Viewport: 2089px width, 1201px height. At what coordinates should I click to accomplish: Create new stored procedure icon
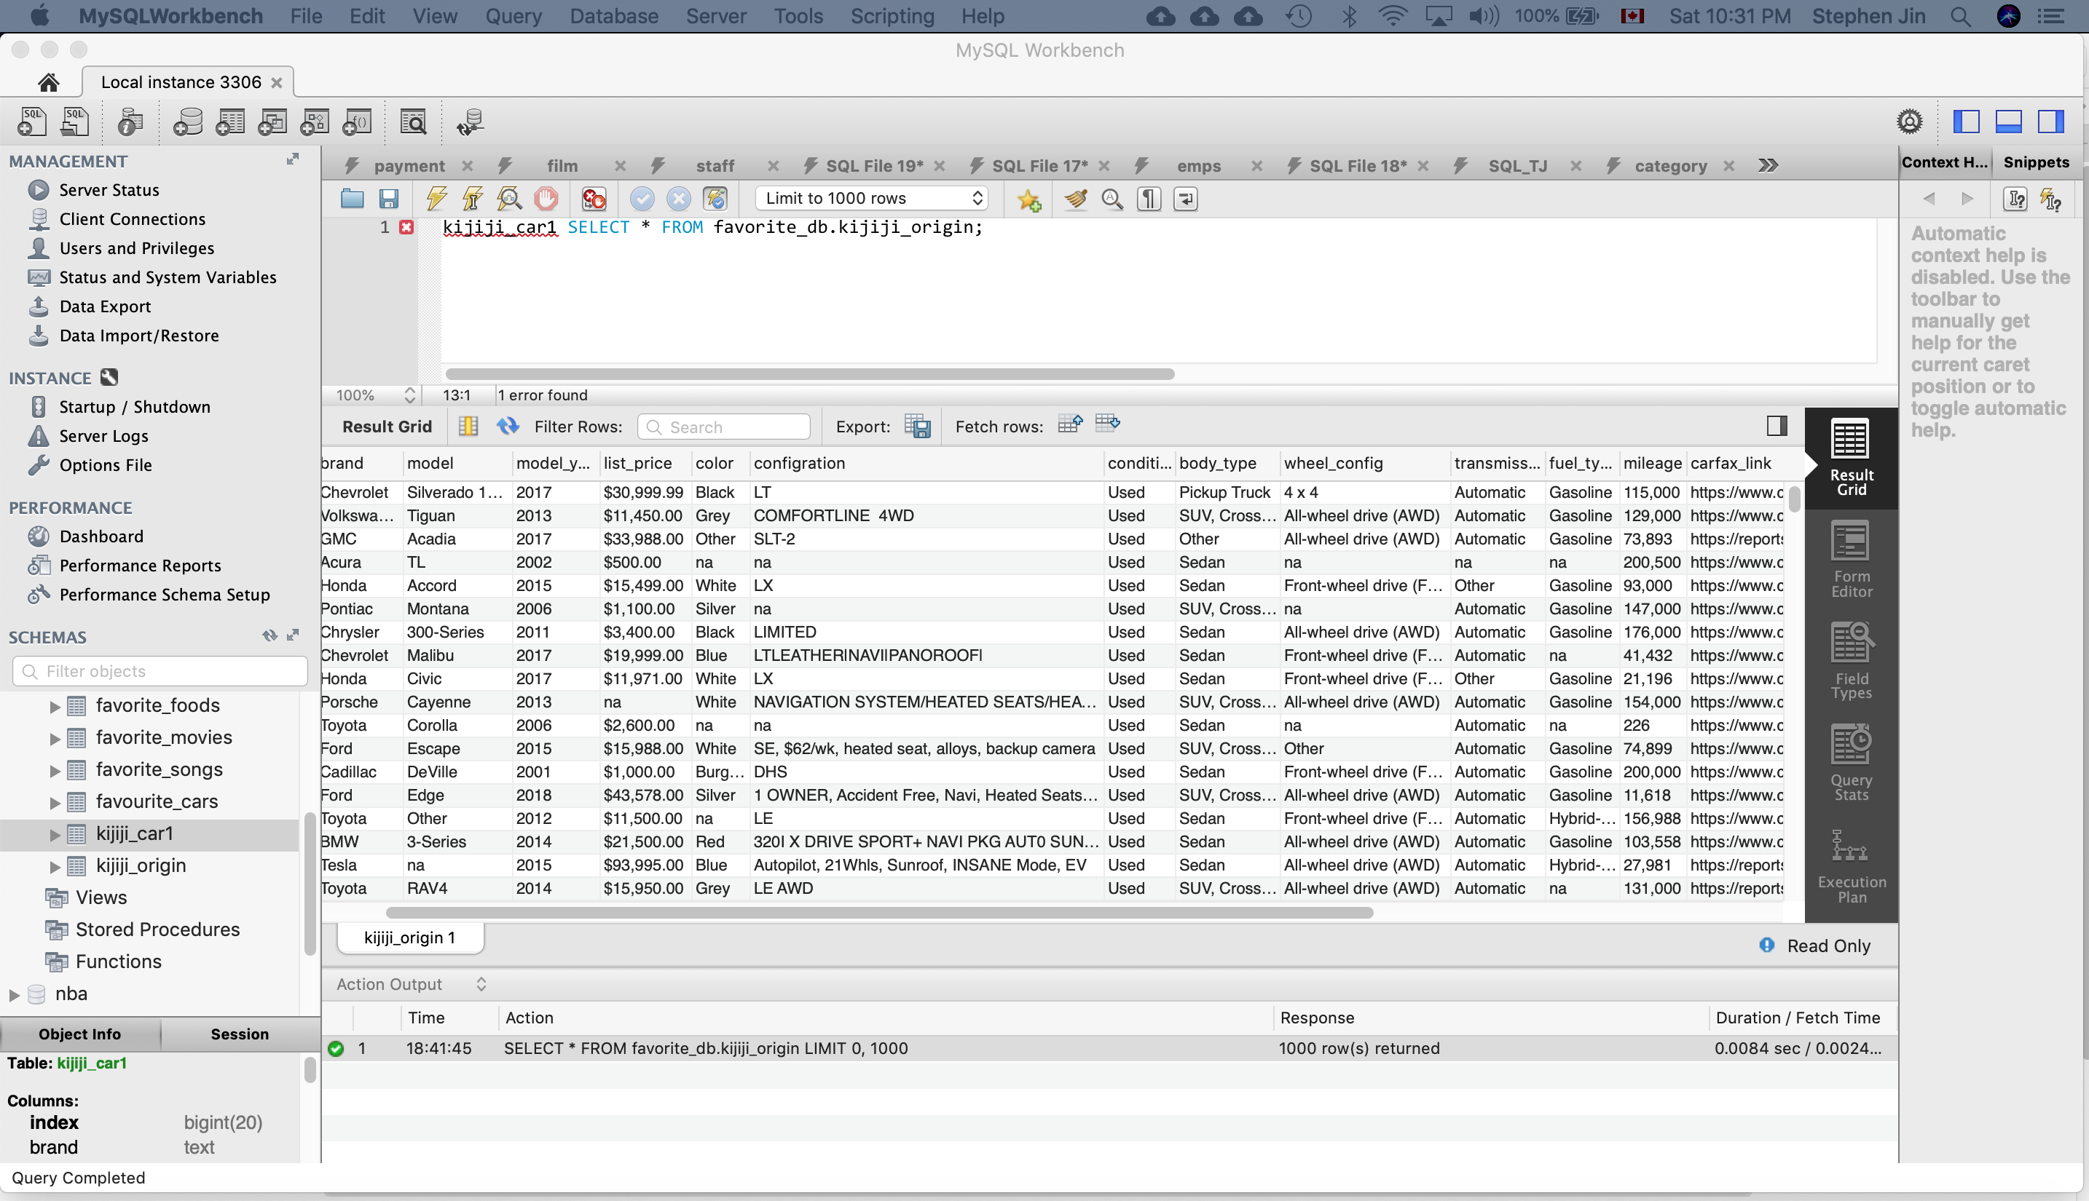click(315, 122)
